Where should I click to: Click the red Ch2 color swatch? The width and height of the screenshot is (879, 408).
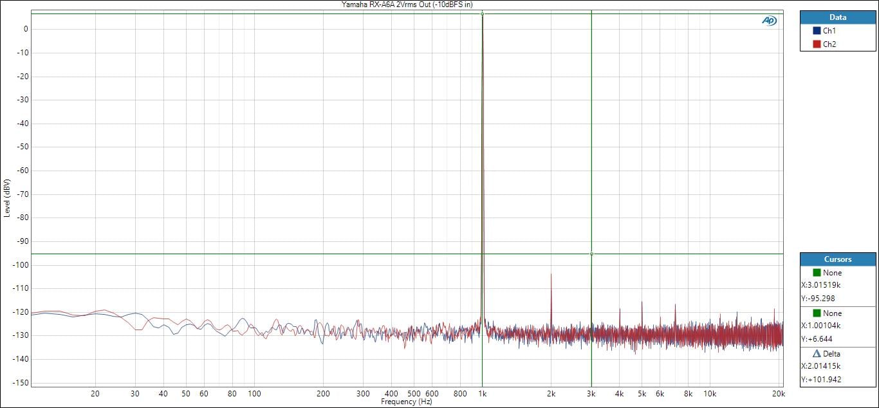point(817,44)
